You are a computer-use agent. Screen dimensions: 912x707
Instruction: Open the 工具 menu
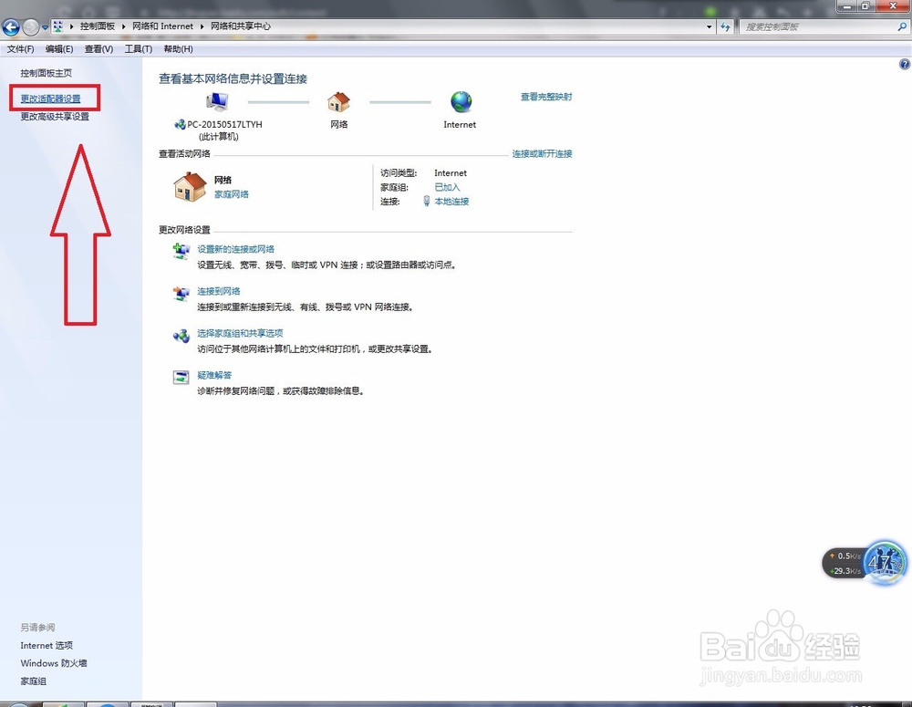click(x=138, y=48)
